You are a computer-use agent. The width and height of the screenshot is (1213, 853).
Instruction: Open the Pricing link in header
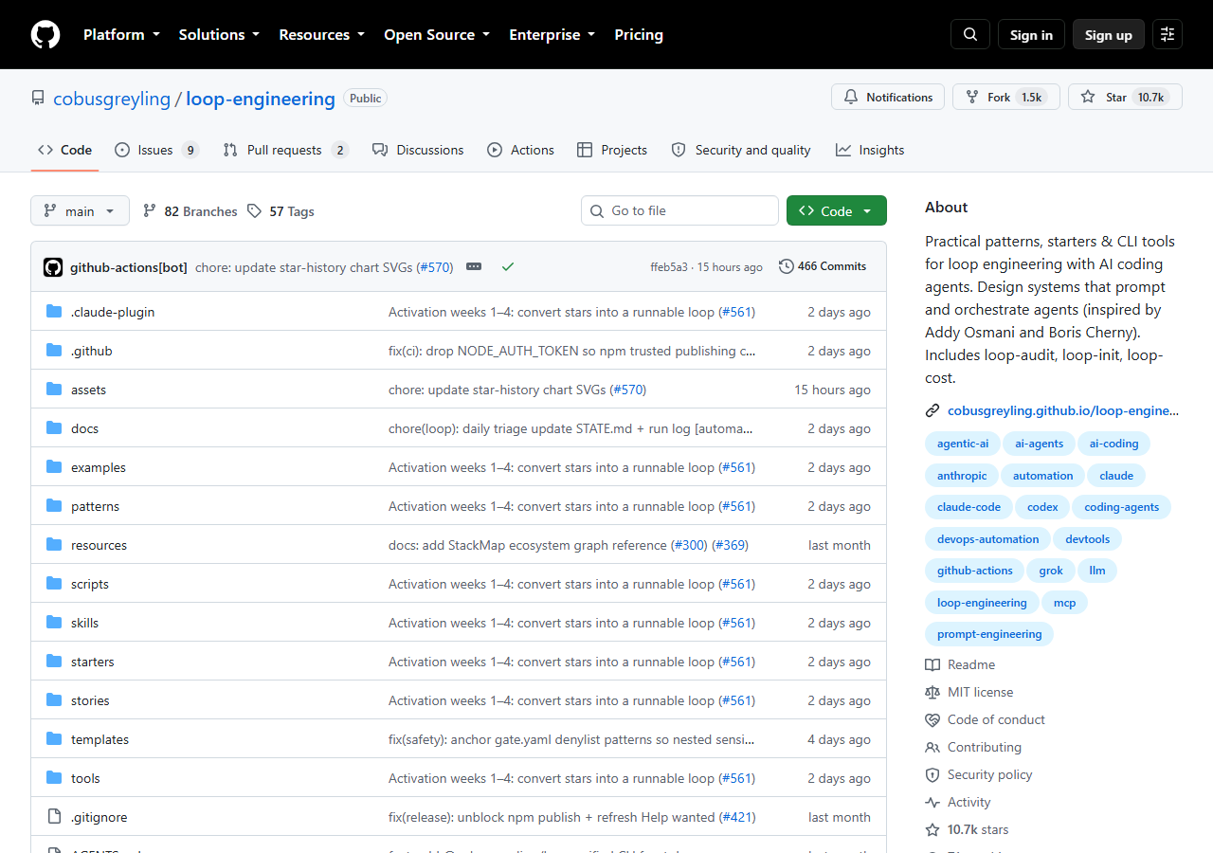(639, 35)
